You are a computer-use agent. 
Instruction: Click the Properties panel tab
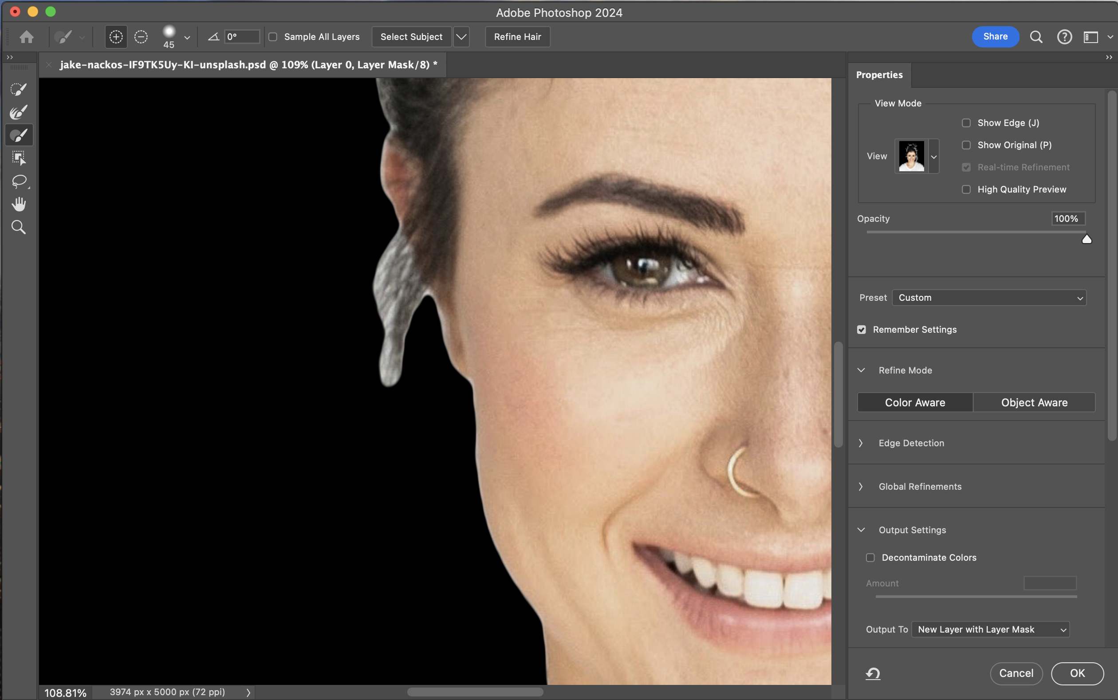[879, 75]
